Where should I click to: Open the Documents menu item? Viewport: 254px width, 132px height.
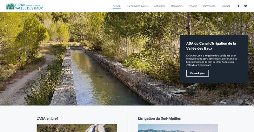(177, 6)
